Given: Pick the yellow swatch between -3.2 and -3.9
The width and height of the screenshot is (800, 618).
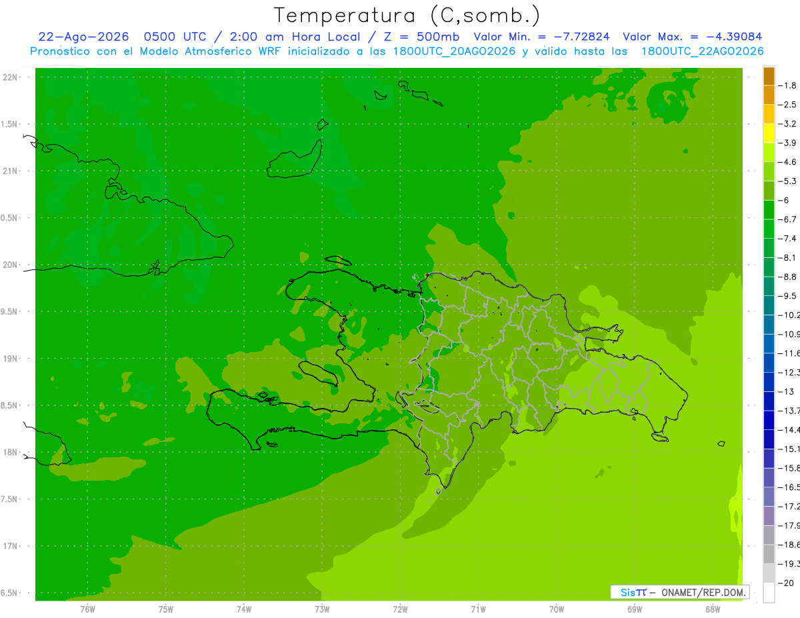Looking at the screenshot, I should click(769, 134).
